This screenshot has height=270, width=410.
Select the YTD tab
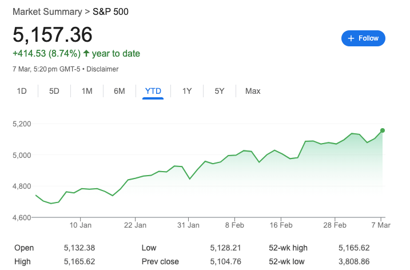(153, 91)
